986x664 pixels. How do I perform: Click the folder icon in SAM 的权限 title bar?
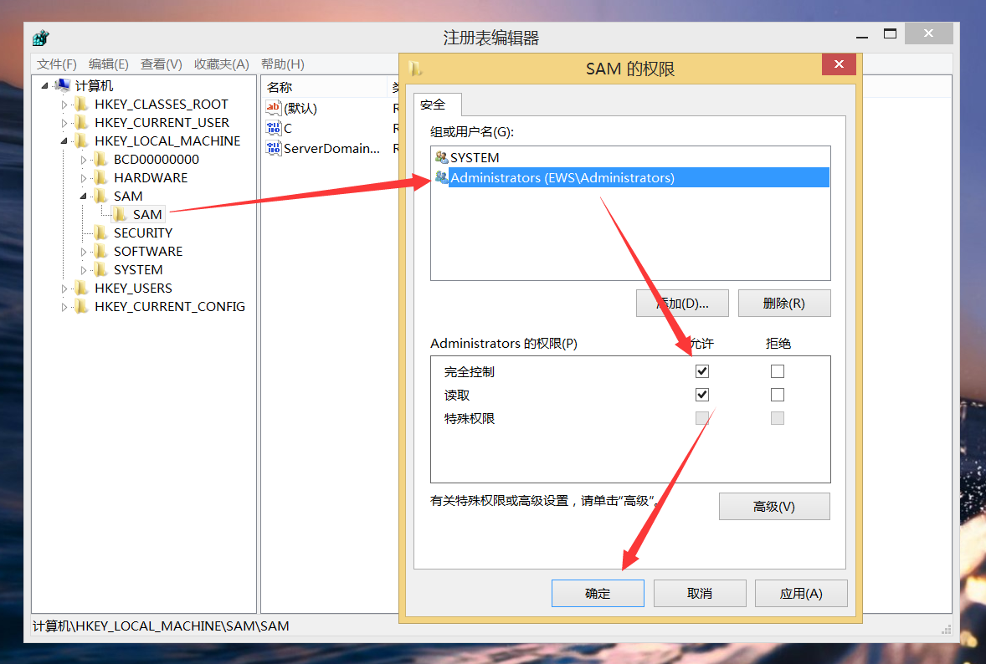[x=416, y=68]
